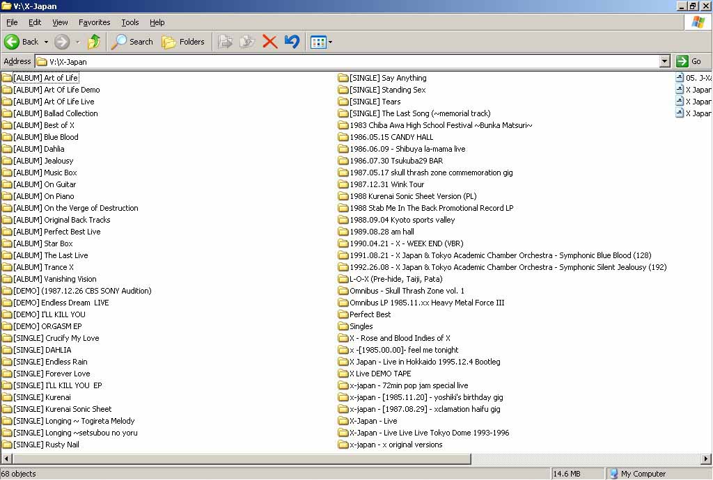Select 'X - Rose and Blood Indies of X' name
The image size is (713, 480).
point(400,338)
